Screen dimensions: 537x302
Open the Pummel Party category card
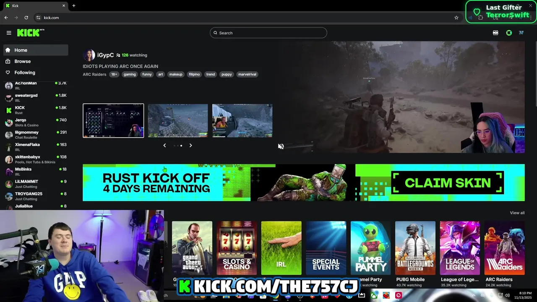click(x=370, y=248)
